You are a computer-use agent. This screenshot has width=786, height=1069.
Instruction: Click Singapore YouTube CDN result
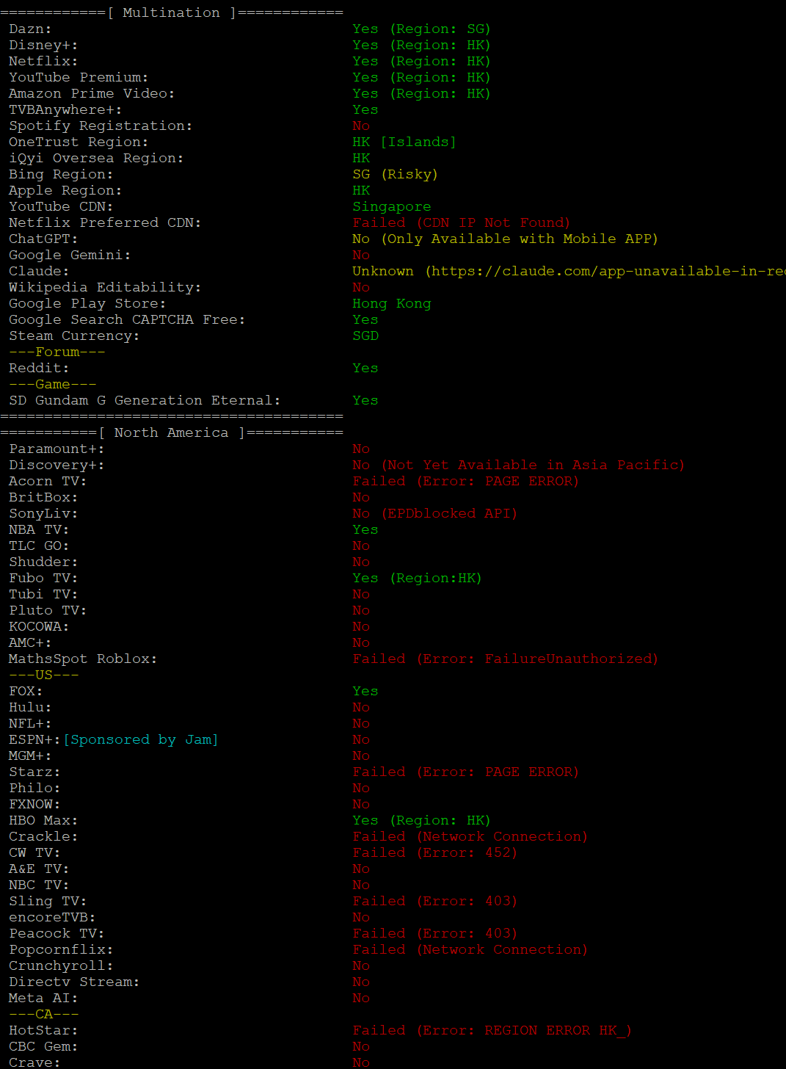pyautogui.click(x=392, y=207)
